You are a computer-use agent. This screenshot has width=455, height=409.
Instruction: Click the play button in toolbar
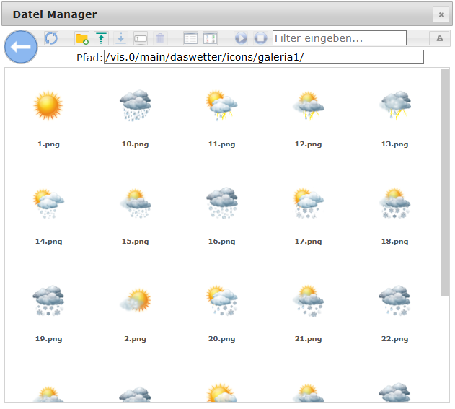241,38
